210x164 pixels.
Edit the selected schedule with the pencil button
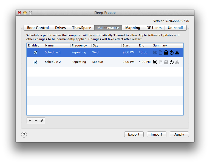coord(42,121)
